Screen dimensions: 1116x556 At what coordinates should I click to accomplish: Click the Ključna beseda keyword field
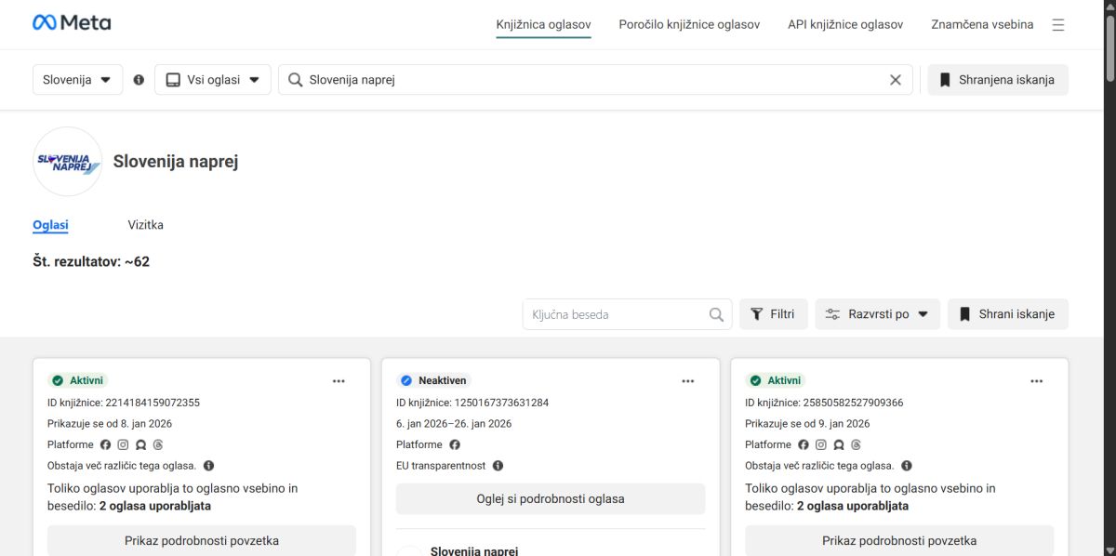(x=614, y=314)
